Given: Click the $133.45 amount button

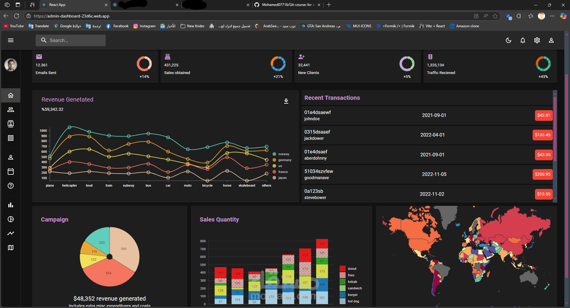Looking at the screenshot, I should (542, 135).
